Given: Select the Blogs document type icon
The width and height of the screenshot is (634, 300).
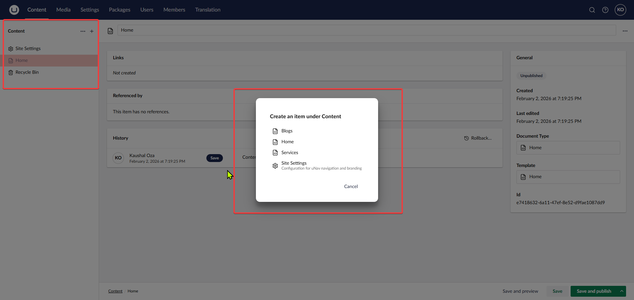Looking at the screenshot, I should click(x=275, y=131).
